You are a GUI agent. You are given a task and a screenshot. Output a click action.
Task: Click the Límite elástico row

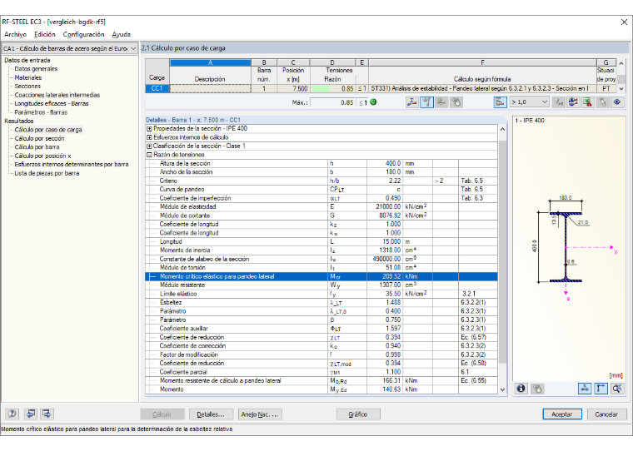[x=321, y=294]
